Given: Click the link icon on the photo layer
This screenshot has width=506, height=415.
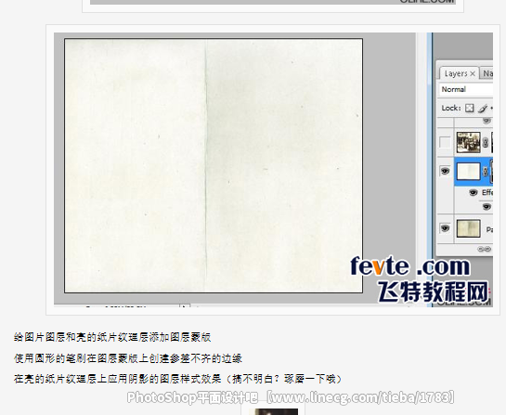Looking at the screenshot, I should 486,142.
